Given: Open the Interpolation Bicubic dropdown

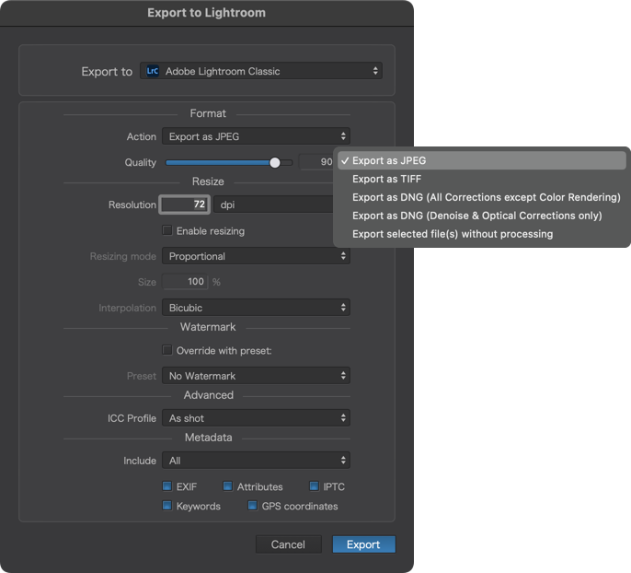Looking at the screenshot, I should (x=256, y=308).
